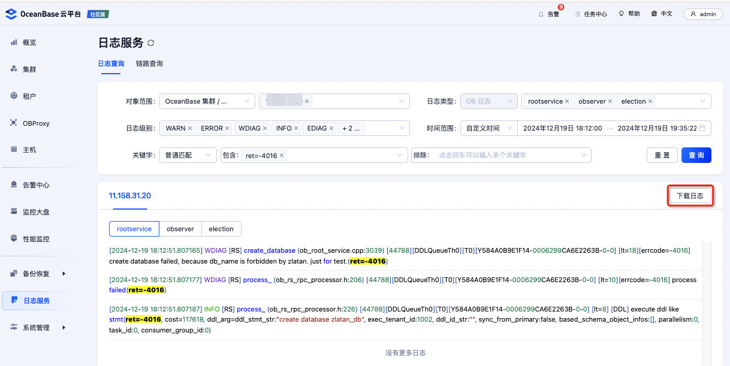Image resolution: width=730 pixels, height=366 pixels.
Task: Remove the WDIAG level tag
Action: (265, 128)
